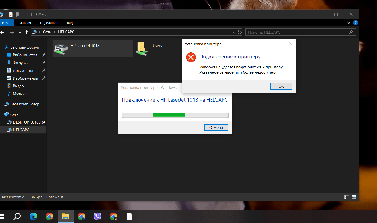Screen dimensions: 377x223
Task: Go forward with the forward arrow
Action: (x=12, y=32)
